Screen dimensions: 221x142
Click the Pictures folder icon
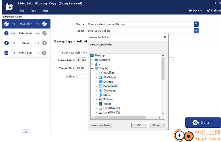coord(100,99)
